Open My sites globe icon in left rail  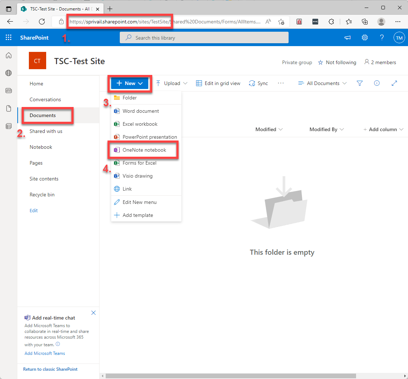9,73
